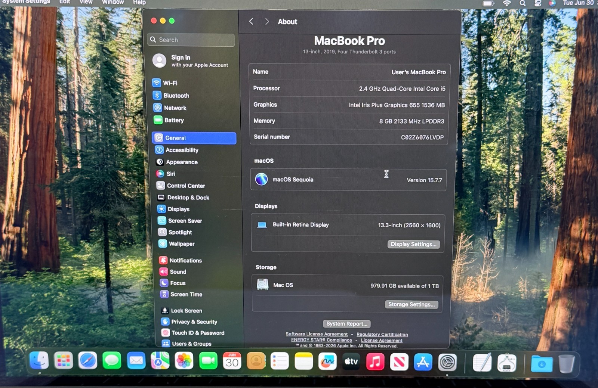
Task: Select Accessibility in sidebar
Action: [x=177, y=150]
